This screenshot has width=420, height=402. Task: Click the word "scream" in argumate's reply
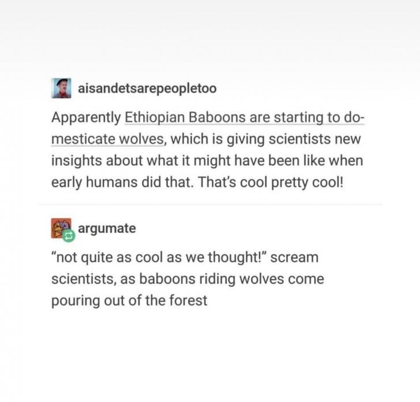pyautogui.click(x=294, y=258)
